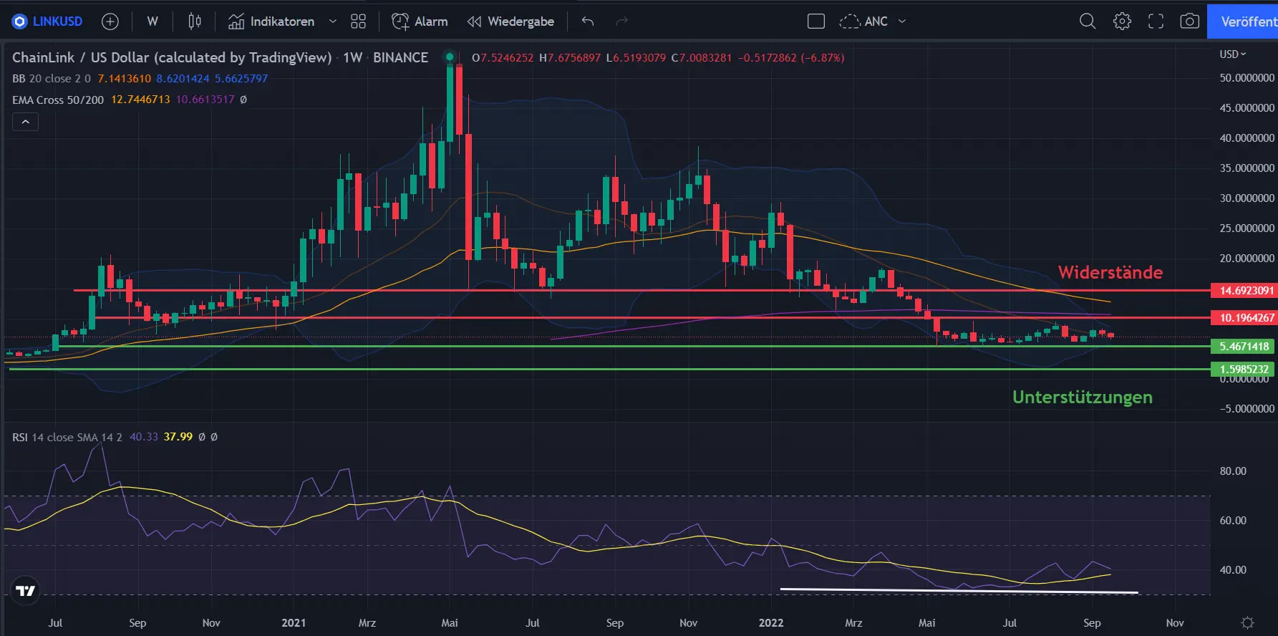
Task: Open the candlestick chart type menu
Action: (195, 21)
